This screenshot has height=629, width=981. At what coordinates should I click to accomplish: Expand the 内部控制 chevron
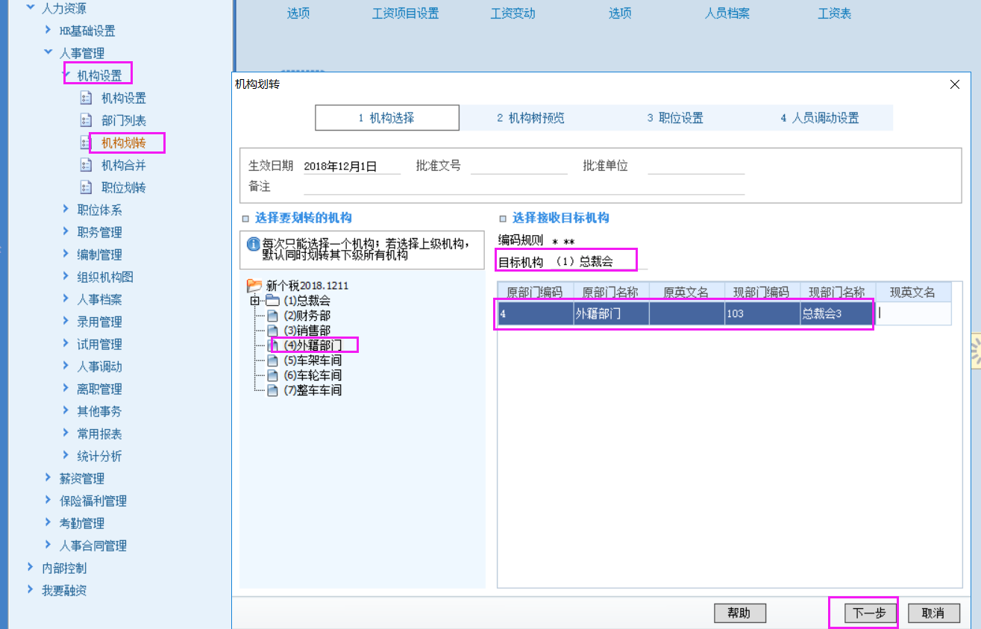pyautogui.click(x=31, y=568)
